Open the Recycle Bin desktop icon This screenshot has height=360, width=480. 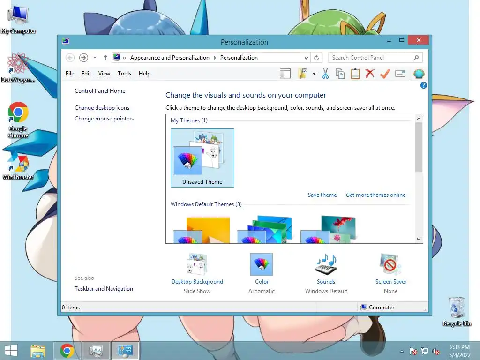[x=457, y=311]
